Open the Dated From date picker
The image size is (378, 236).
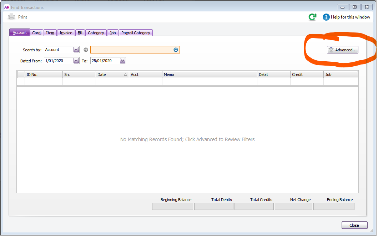pos(76,61)
